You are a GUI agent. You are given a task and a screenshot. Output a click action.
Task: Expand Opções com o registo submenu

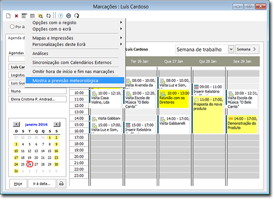coord(121,22)
